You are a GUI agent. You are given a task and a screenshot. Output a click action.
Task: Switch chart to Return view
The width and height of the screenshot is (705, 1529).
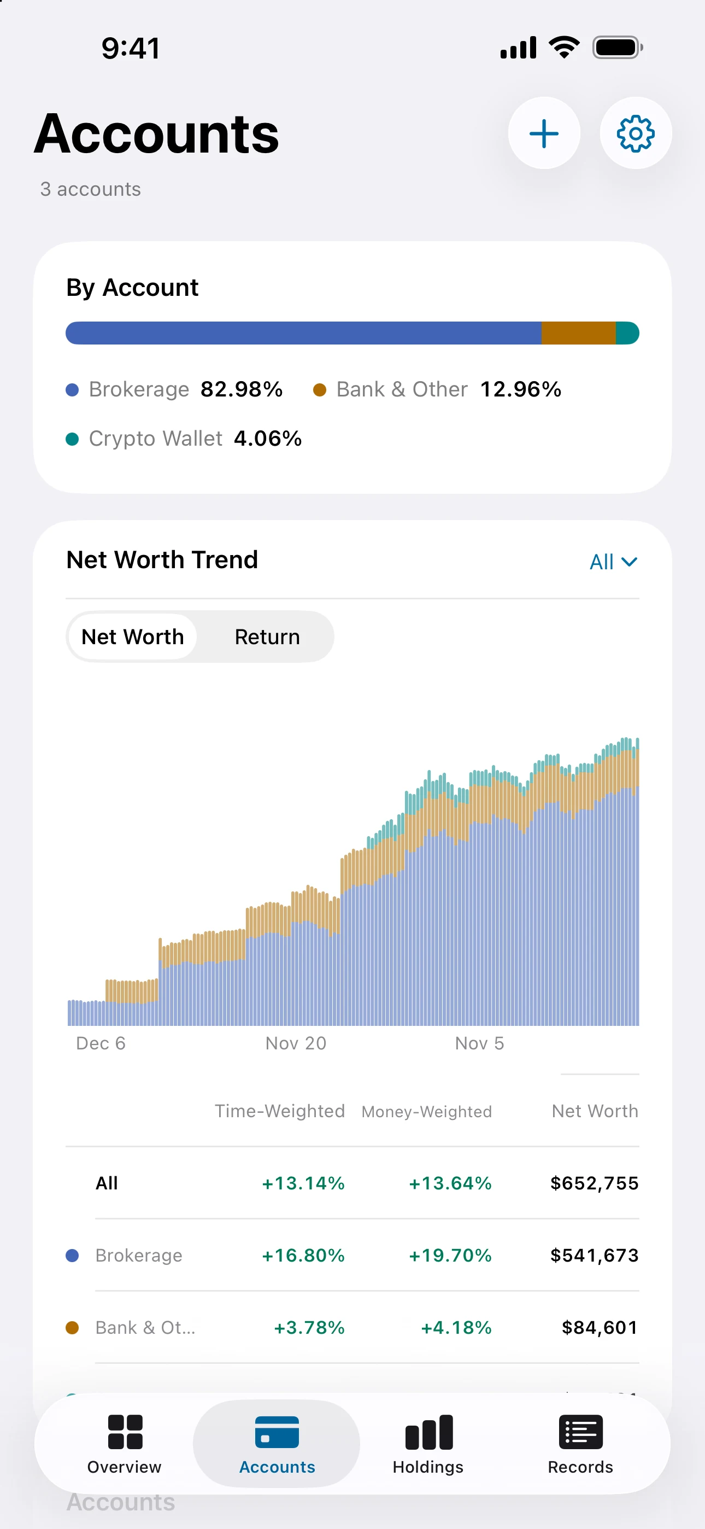click(267, 637)
